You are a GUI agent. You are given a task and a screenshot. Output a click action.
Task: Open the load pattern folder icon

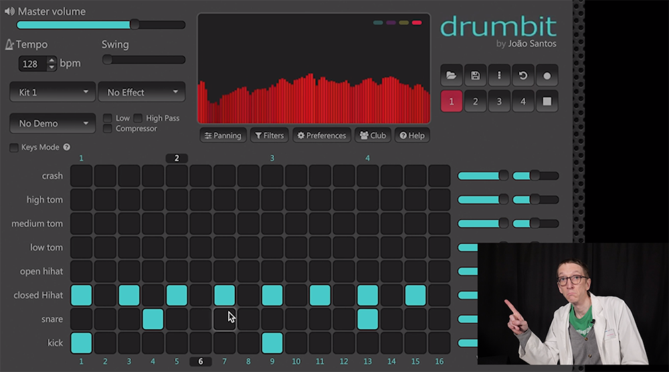pyautogui.click(x=452, y=76)
